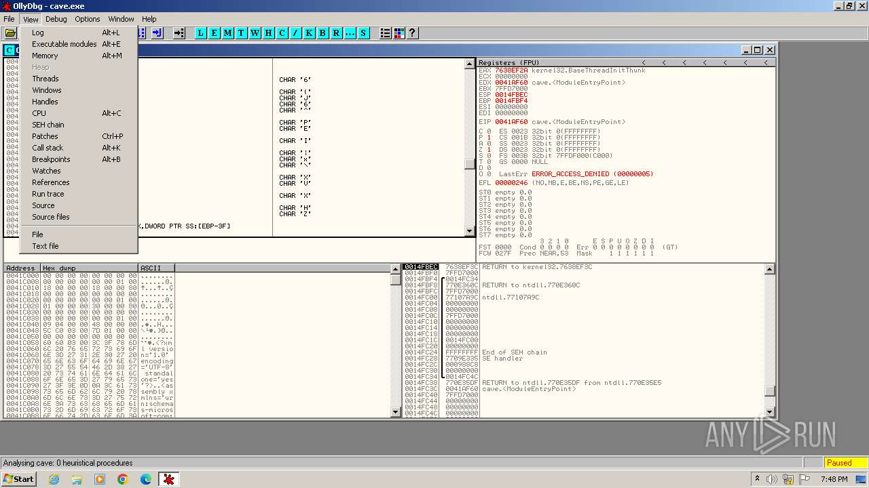Open Memory map with M toolbar button
The height and width of the screenshot is (488, 869).
point(228,33)
